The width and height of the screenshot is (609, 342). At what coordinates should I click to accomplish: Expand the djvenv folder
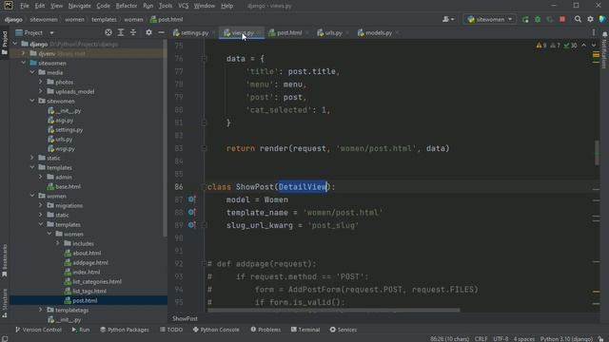[24, 53]
